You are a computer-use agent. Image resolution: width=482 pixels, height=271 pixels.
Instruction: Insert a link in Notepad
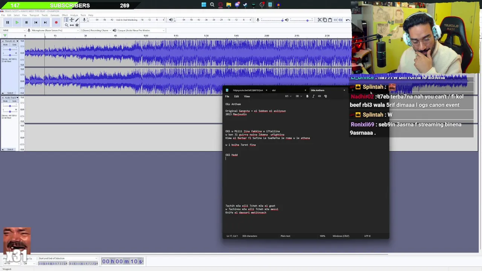coord(319,96)
